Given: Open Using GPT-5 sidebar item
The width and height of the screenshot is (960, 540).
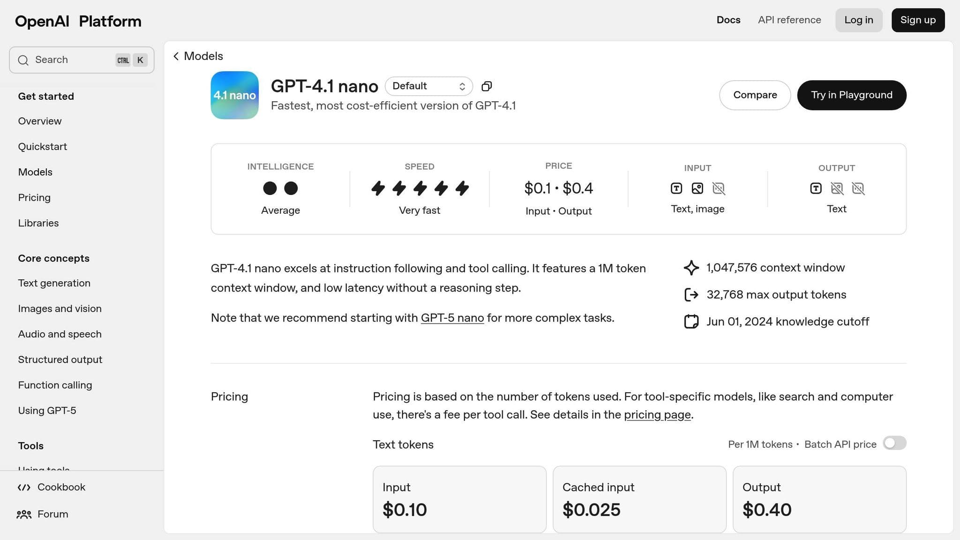Looking at the screenshot, I should (47, 411).
